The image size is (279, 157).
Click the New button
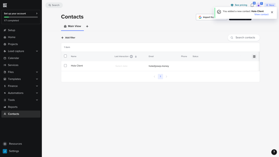click(270, 5)
